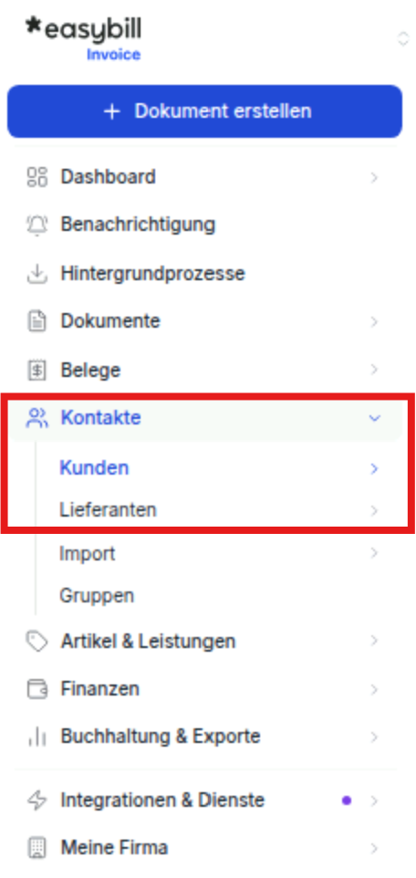The image size is (416, 878).
Task: Expand the Finanzen submenu arrow
Action: [375, 689]
